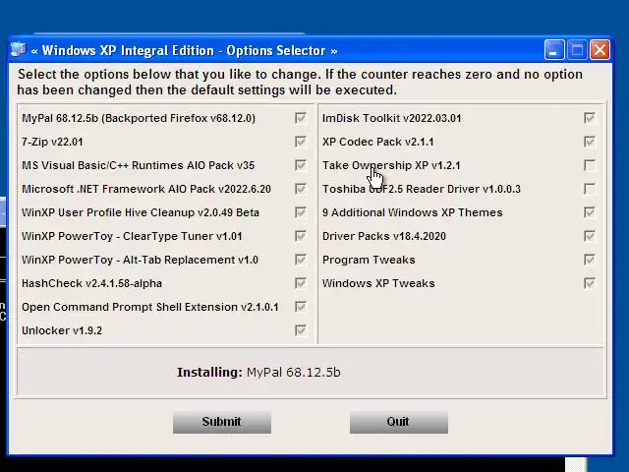This screenshot has height=472, width=629.
Task: Minimize the Options Selector window
Action: (554, 50)
